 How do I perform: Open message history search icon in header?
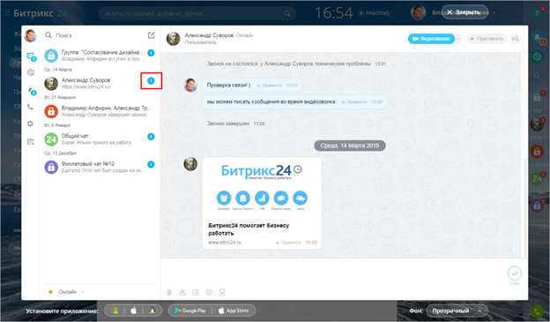click(515, 39)
